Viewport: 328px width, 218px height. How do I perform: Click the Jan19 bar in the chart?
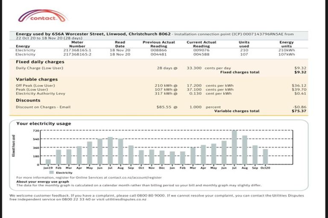coord(48,162)
